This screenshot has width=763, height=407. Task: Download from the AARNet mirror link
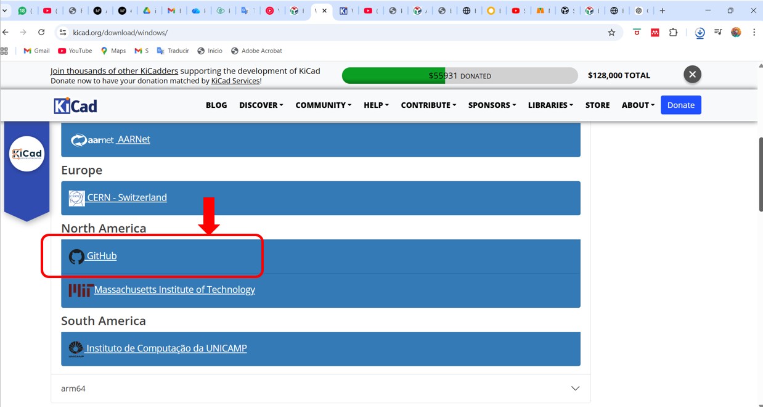point(134,140)
